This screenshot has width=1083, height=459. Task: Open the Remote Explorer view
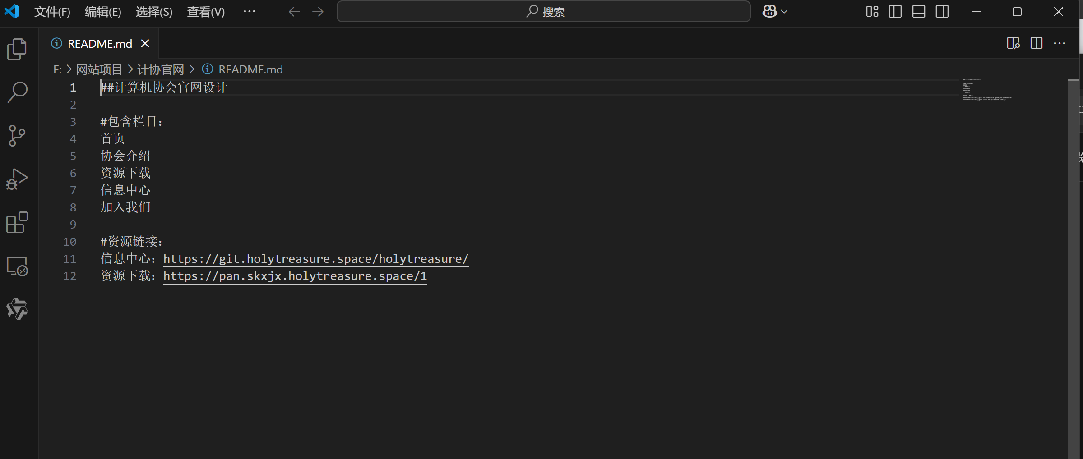pos(17,266)
